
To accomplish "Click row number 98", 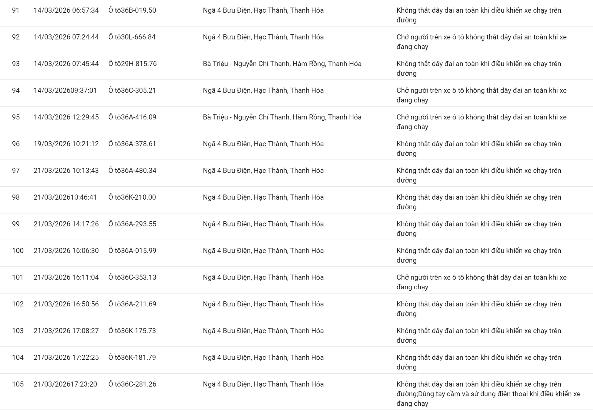I will point(16,197).
